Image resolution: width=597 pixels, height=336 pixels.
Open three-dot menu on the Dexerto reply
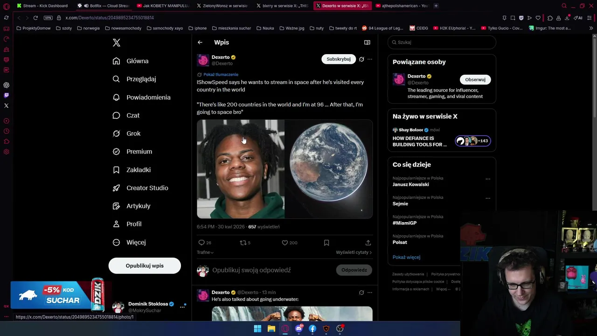(x=370, y=293)
